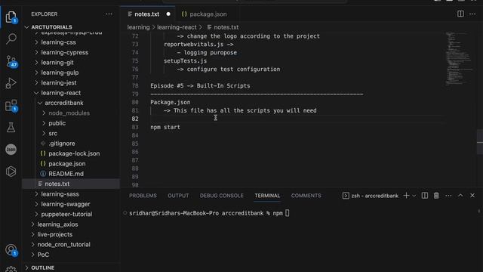Expand the node_modules folder
Screen dimensions: 483x272
(69, 113)
